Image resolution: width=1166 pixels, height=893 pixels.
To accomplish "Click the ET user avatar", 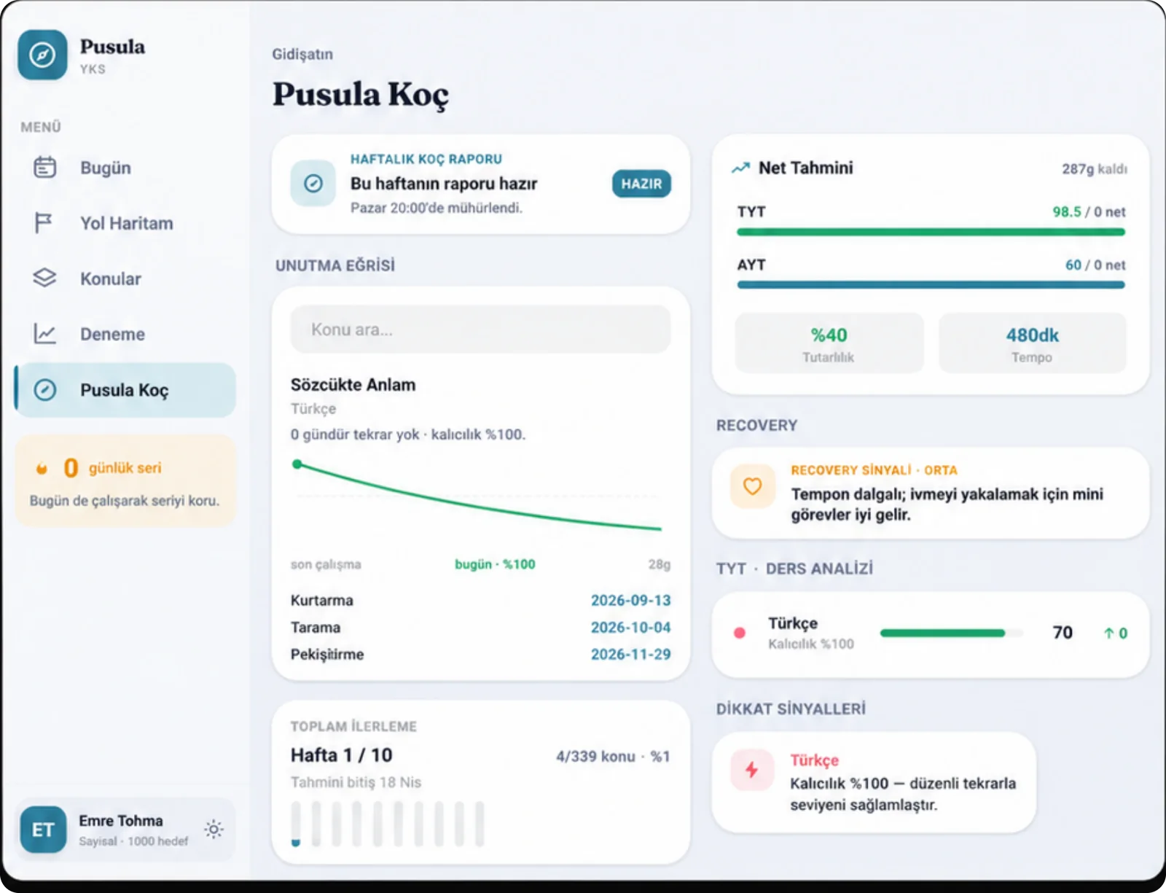I will click(43, 830).
